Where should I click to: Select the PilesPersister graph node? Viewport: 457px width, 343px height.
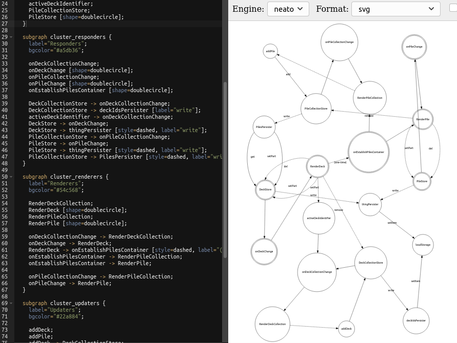pyautogui.click(x=264, y=126)
